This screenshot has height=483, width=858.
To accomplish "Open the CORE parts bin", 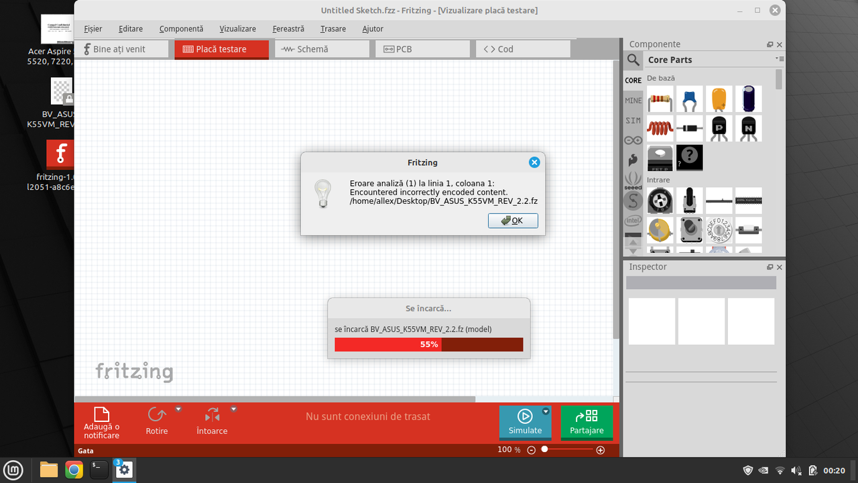I will (633, 80).
